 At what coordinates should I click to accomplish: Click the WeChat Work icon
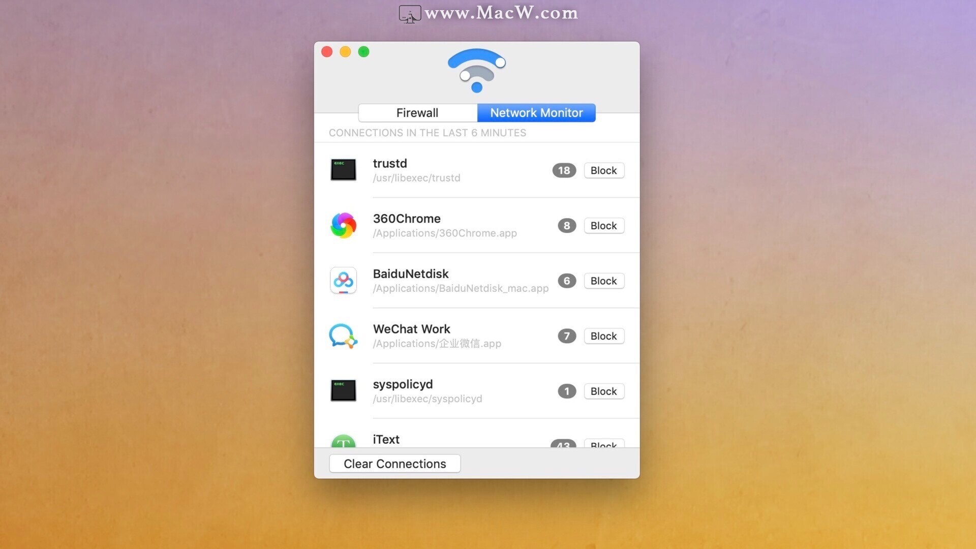click(343, 335)
